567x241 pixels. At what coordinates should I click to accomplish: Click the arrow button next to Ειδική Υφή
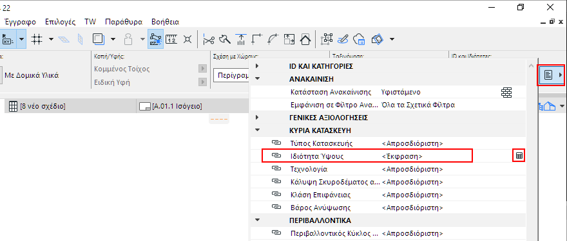point(202,82)
